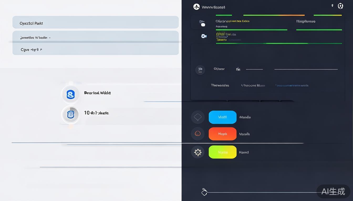The width and height of the screenshot is (353, 201).
Task: Switch to the Tfeoxerotes tab
Action: (x=220, y=85)
